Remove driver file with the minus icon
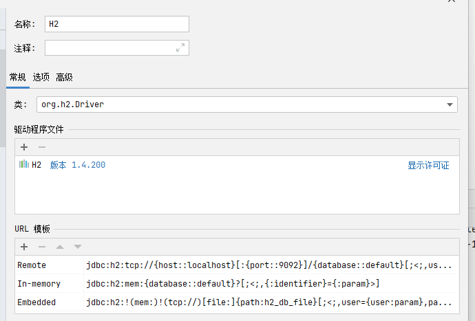475x321 pixels. pyautogui.click(x=42, y=147)
